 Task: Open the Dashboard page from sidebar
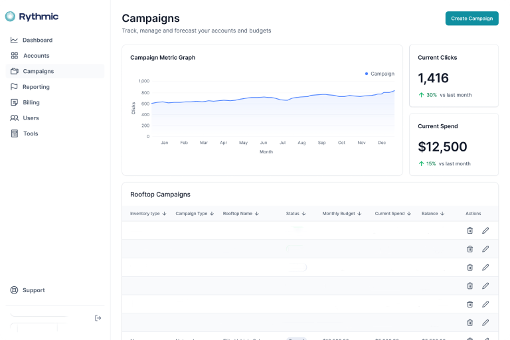point(37,40)
